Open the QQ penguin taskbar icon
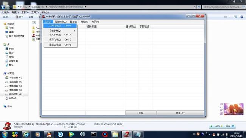This screenshot has width=246, height=138. [x=49, y=134]
